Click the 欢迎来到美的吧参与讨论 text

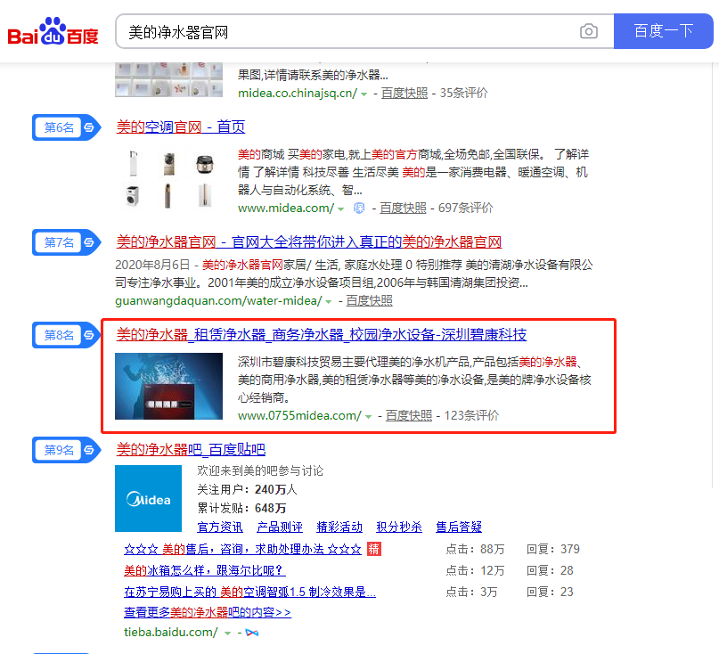[260, 471]
